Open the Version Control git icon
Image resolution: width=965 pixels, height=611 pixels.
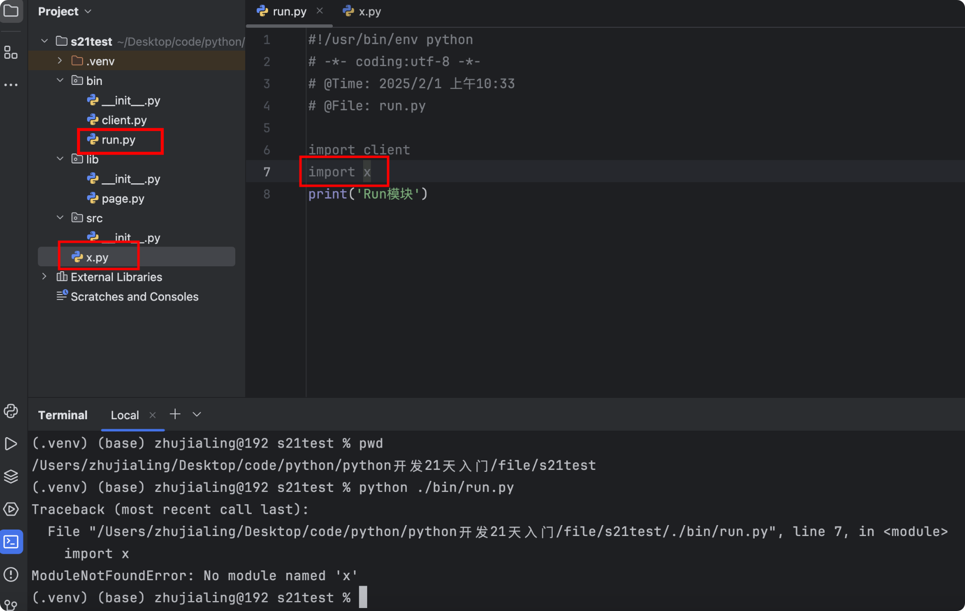click(11, 605)
